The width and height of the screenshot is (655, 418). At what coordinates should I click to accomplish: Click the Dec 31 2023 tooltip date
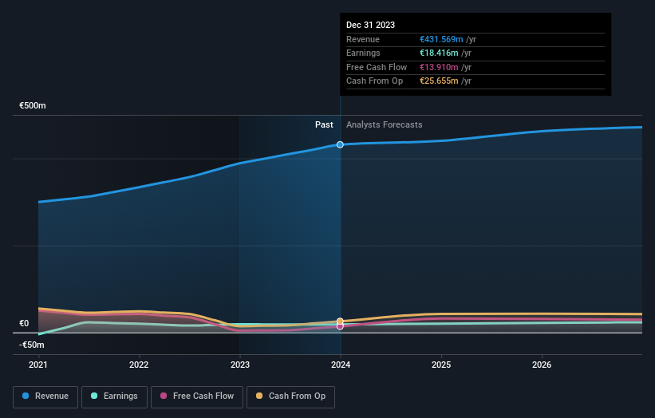[x=370, y=25]
